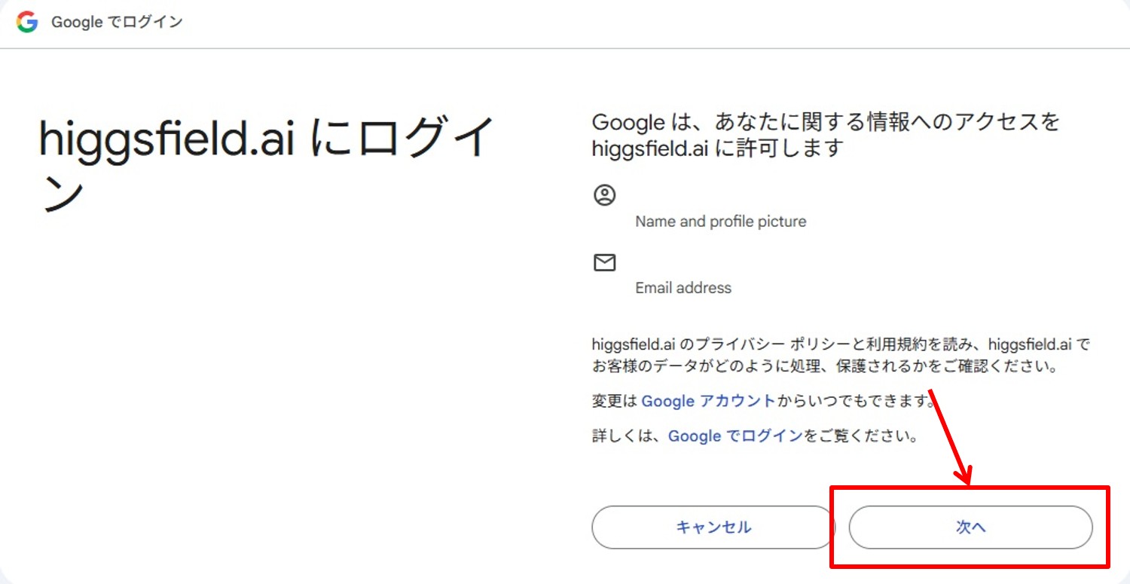Click the Google logo in the header
Viewport: 1130px width, 584px height.
point(27,23)
